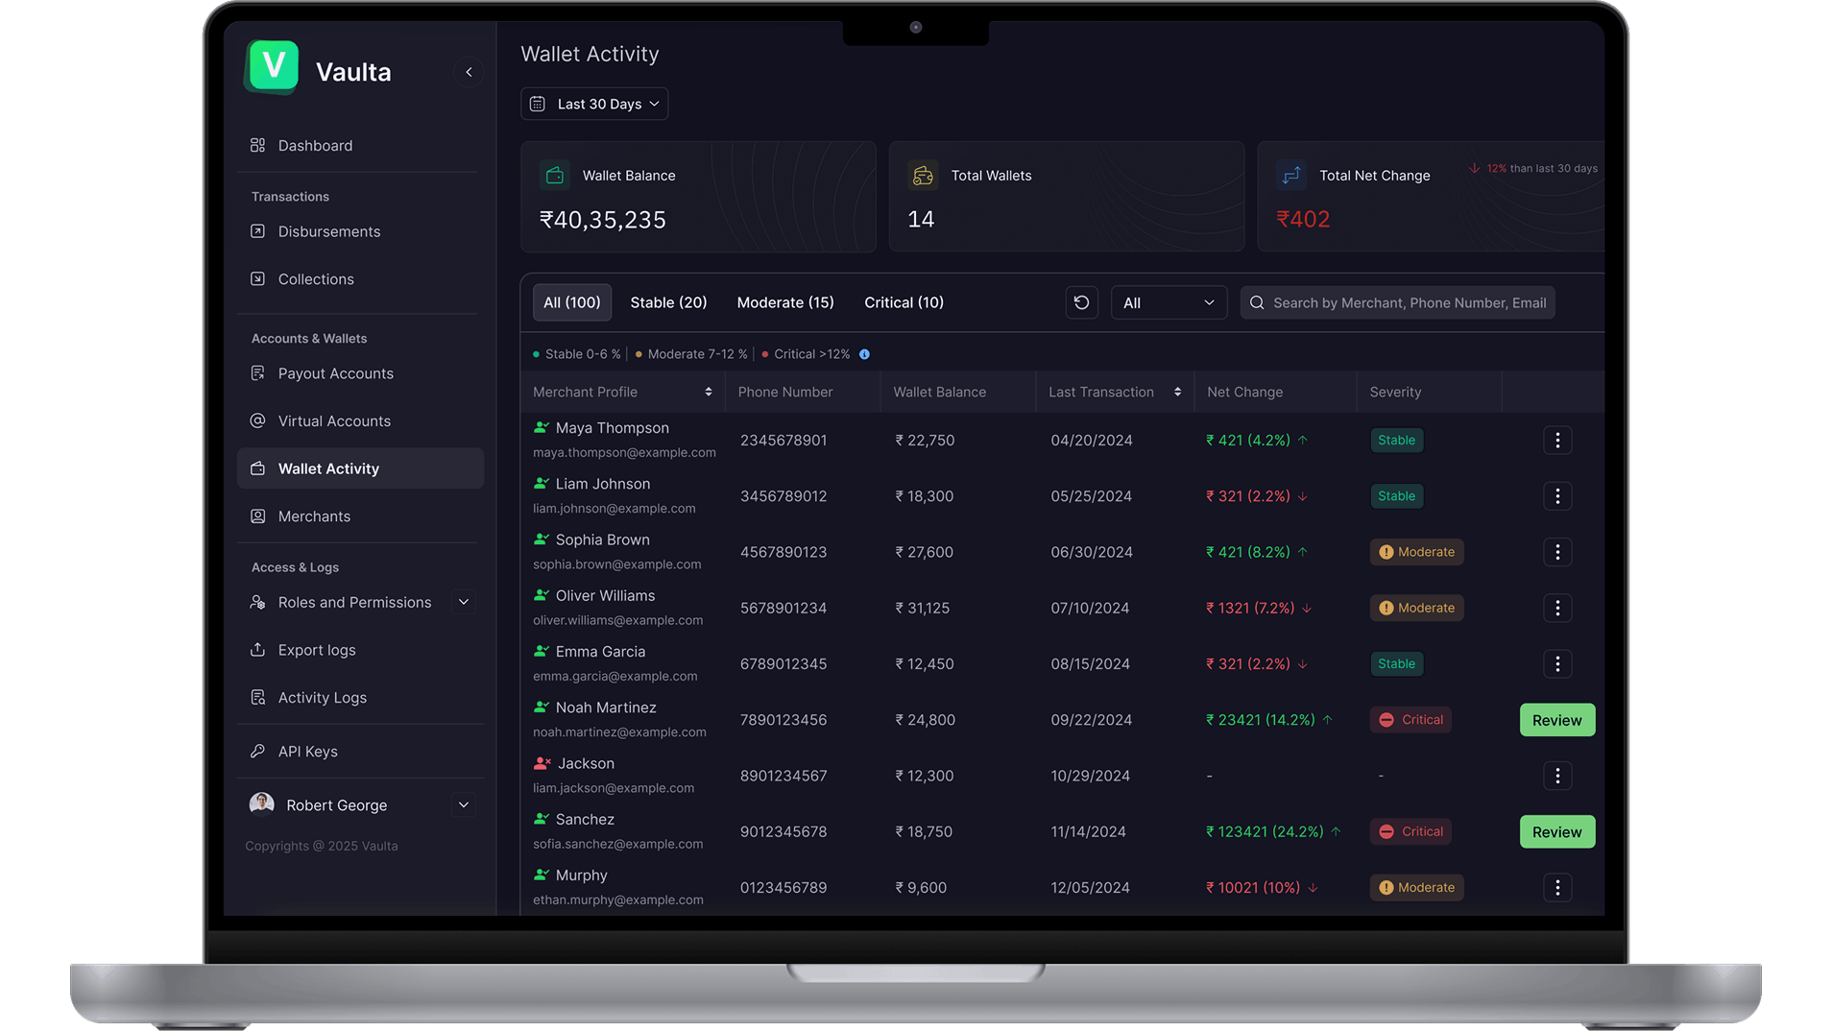Sort by the Last Transaction column
This screenshot has height=1031, width=1832.
point(1177,392)
